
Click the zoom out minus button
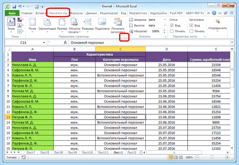[x=197, y=157]
